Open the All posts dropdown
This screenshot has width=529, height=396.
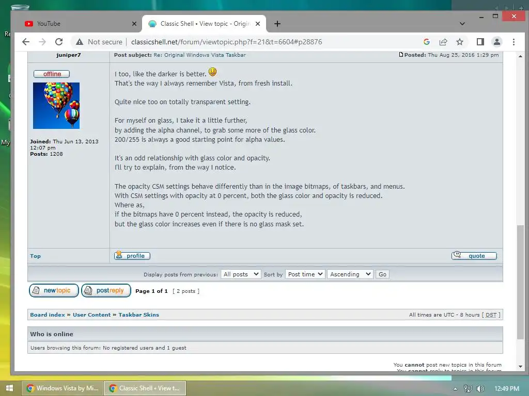241,274
